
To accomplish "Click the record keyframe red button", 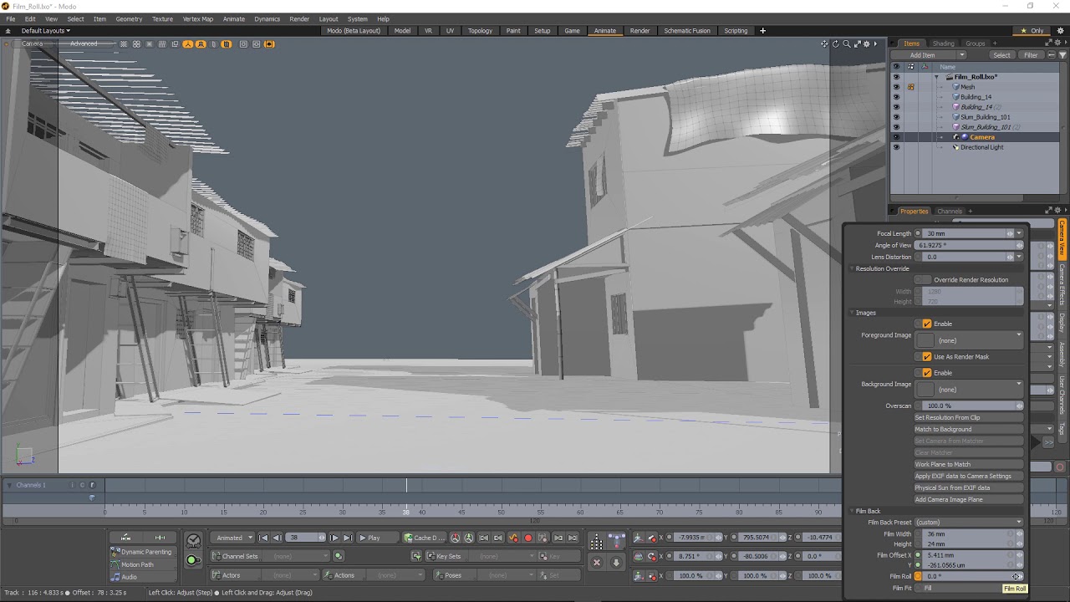I will (x=527, y=538).
